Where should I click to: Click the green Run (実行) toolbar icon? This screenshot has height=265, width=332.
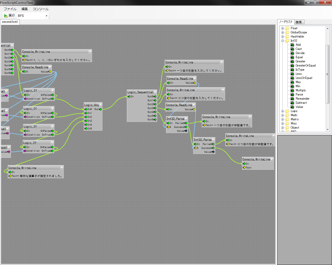(6, 16)
